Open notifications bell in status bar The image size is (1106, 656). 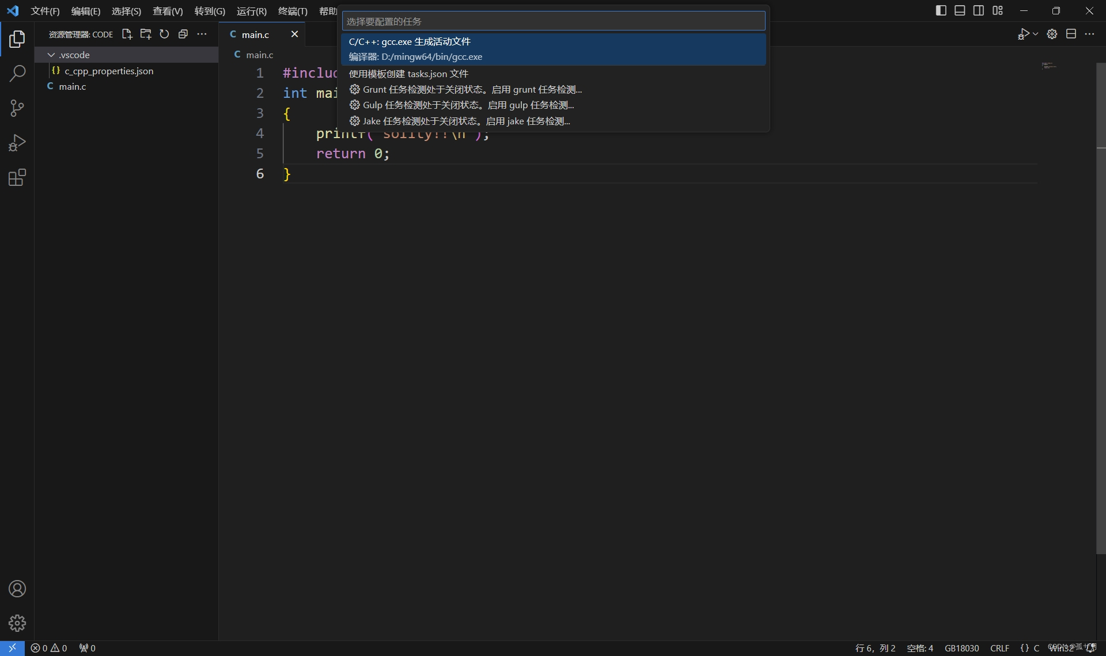[x=1090, y=648]
